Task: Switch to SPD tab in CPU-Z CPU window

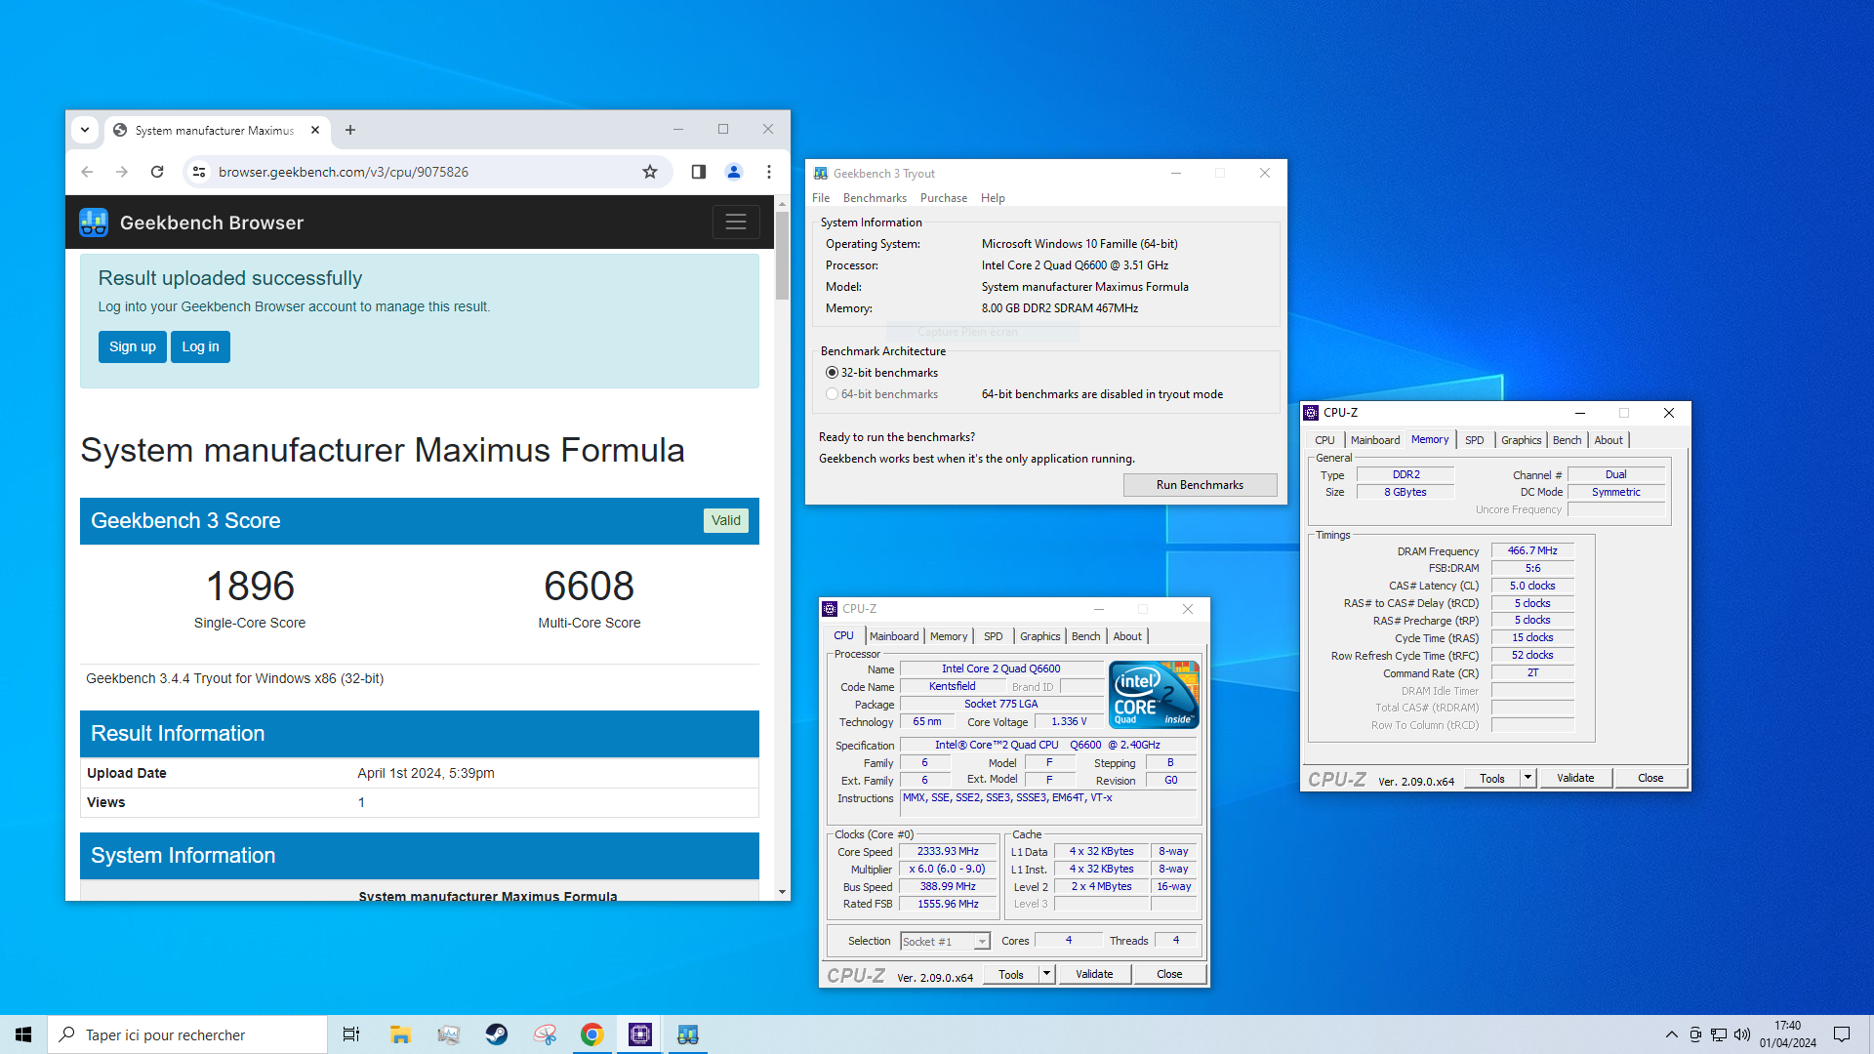Action: (994, 636)
